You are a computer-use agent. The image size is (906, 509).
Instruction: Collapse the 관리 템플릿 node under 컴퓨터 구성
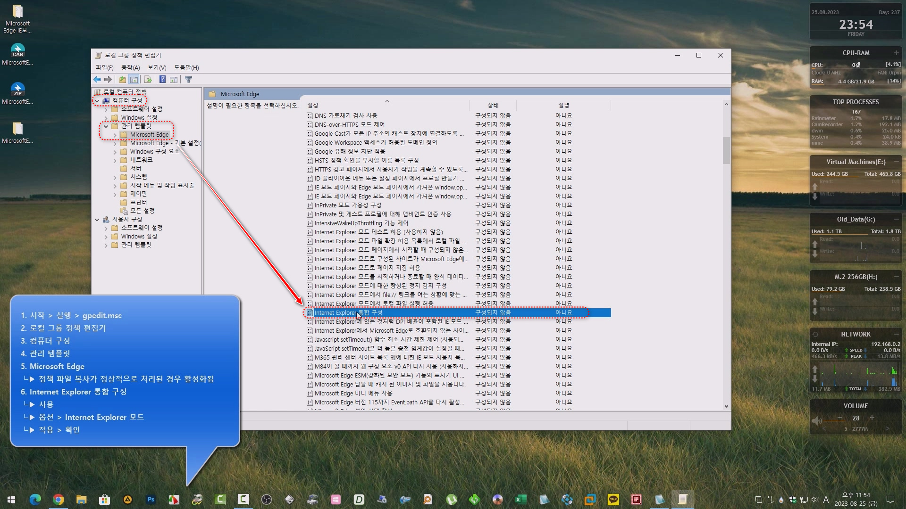point(106,126)
